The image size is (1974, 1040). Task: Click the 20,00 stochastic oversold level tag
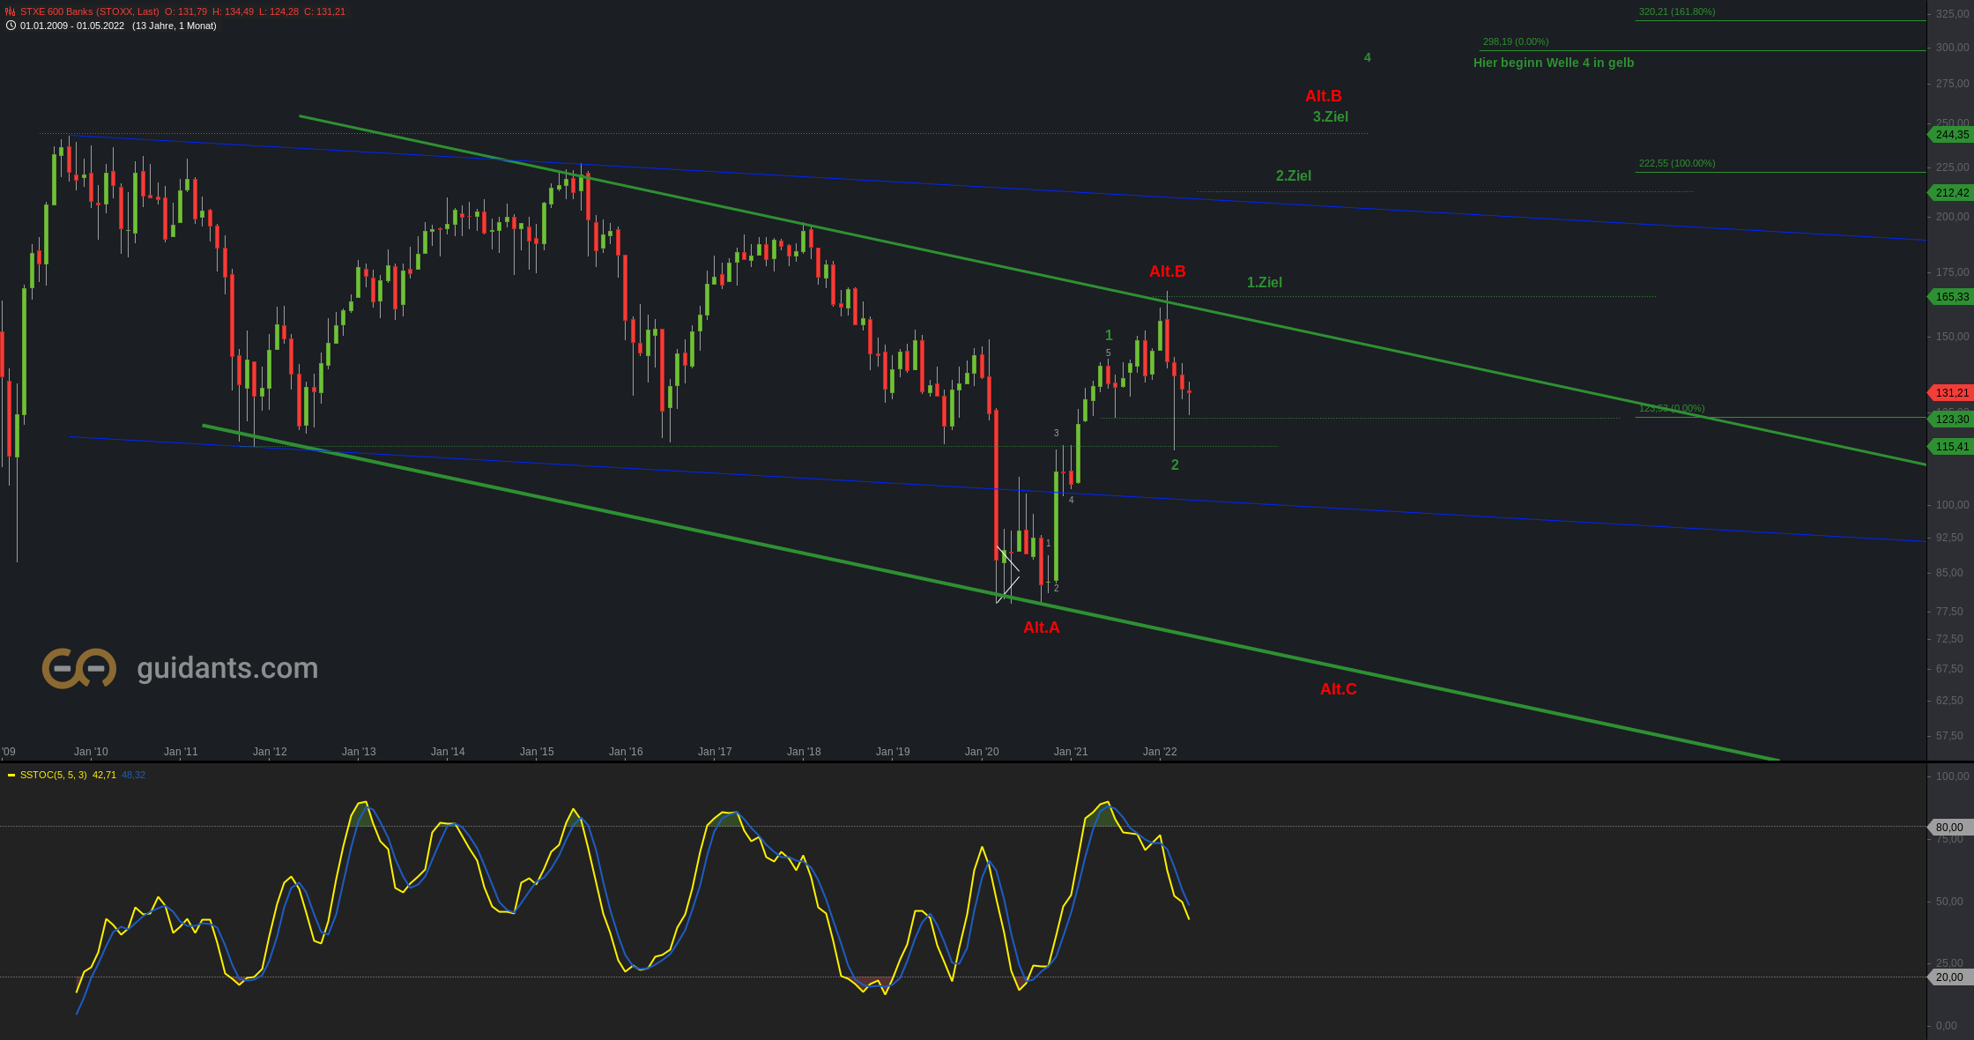point(1948,977)
